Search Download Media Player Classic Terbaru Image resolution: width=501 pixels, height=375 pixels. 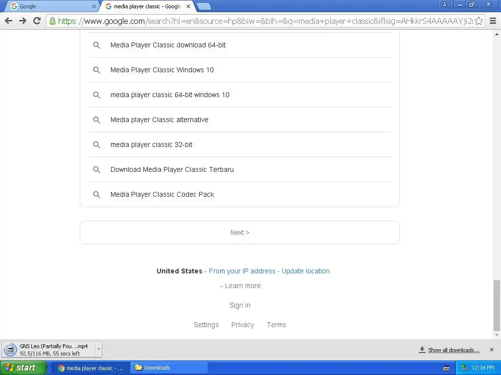click(240, 169)
